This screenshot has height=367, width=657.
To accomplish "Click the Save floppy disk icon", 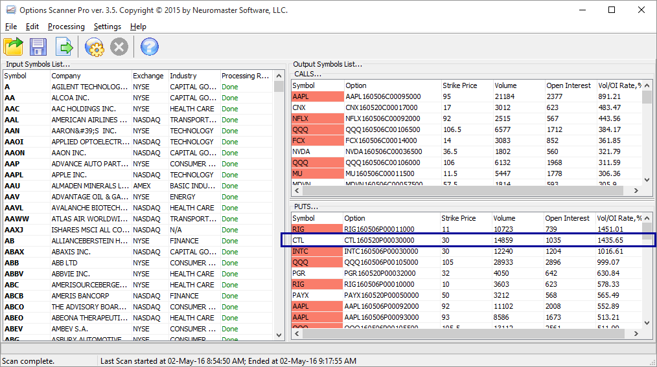I will [x=38, y=47].
